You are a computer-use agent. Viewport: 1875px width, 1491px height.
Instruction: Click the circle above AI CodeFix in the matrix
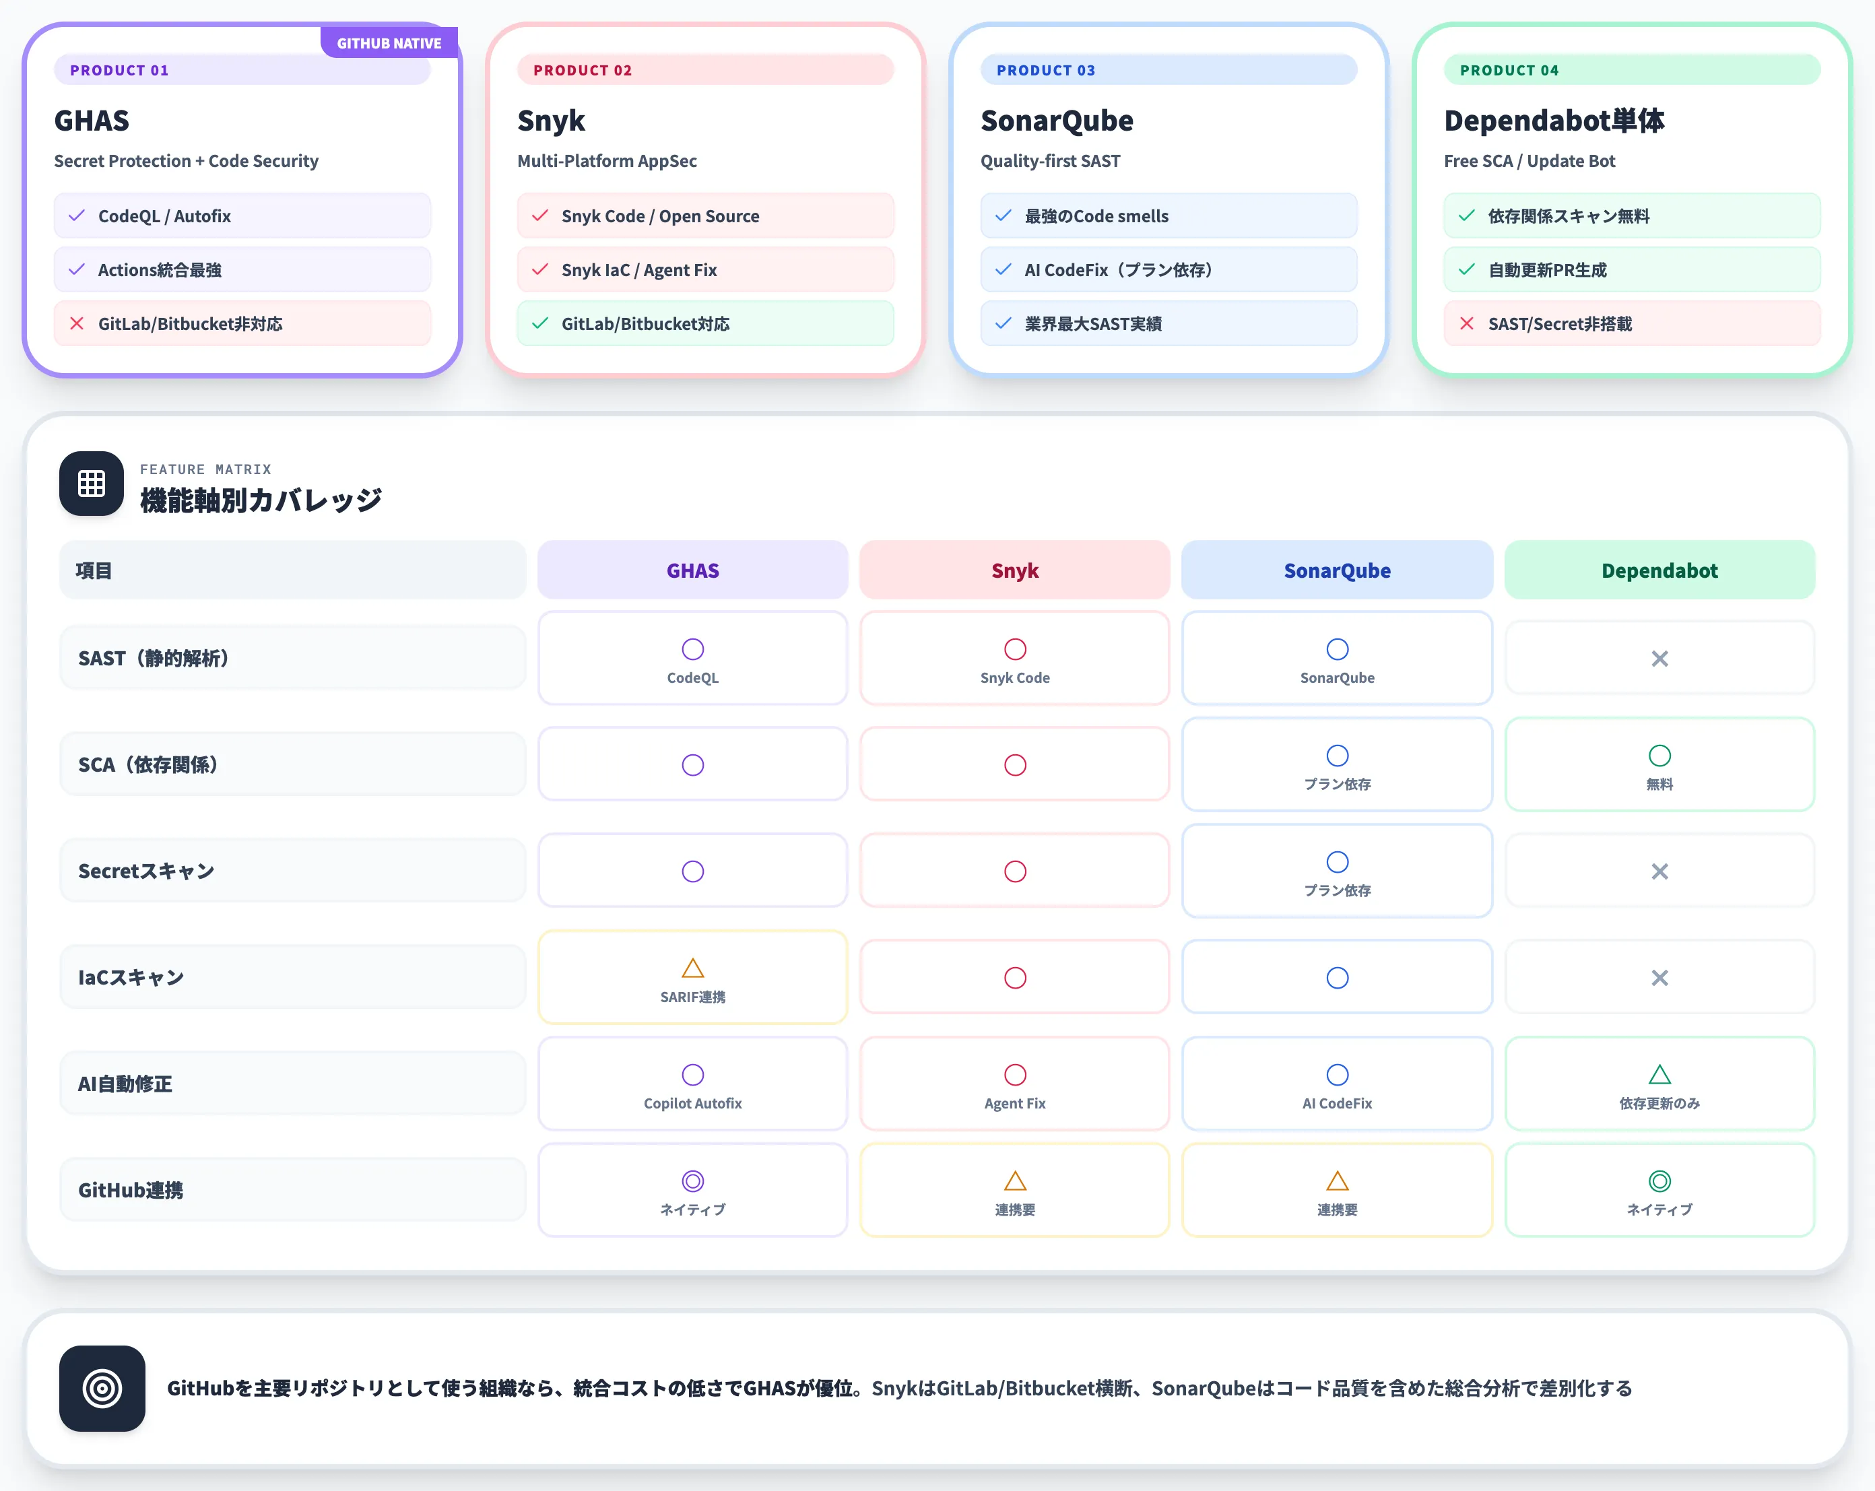click(1338, 1075)
